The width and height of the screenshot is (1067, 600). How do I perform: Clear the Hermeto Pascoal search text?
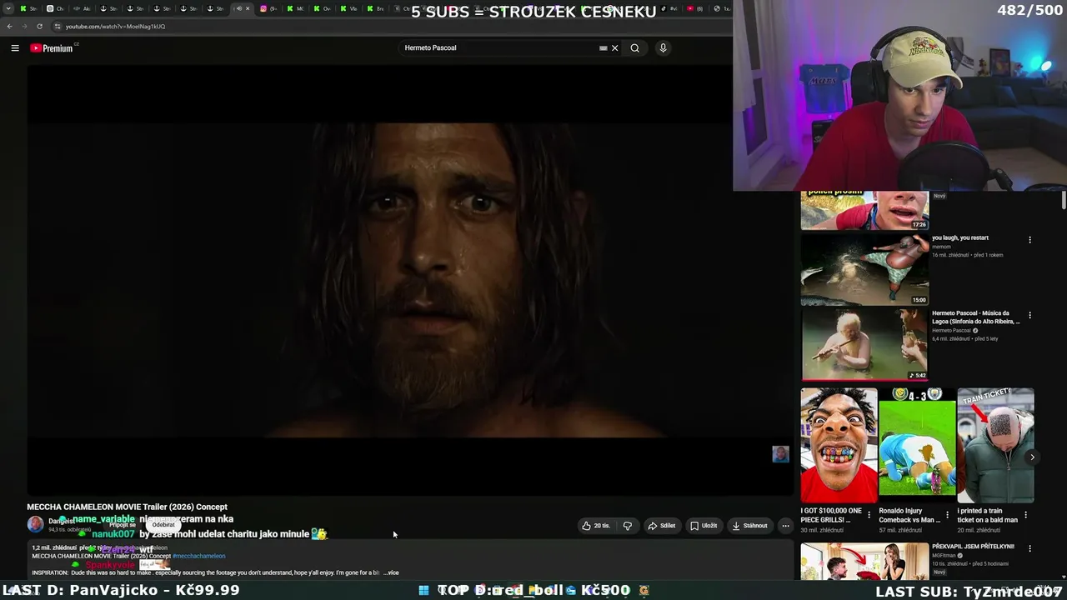[x=615, y=48]
